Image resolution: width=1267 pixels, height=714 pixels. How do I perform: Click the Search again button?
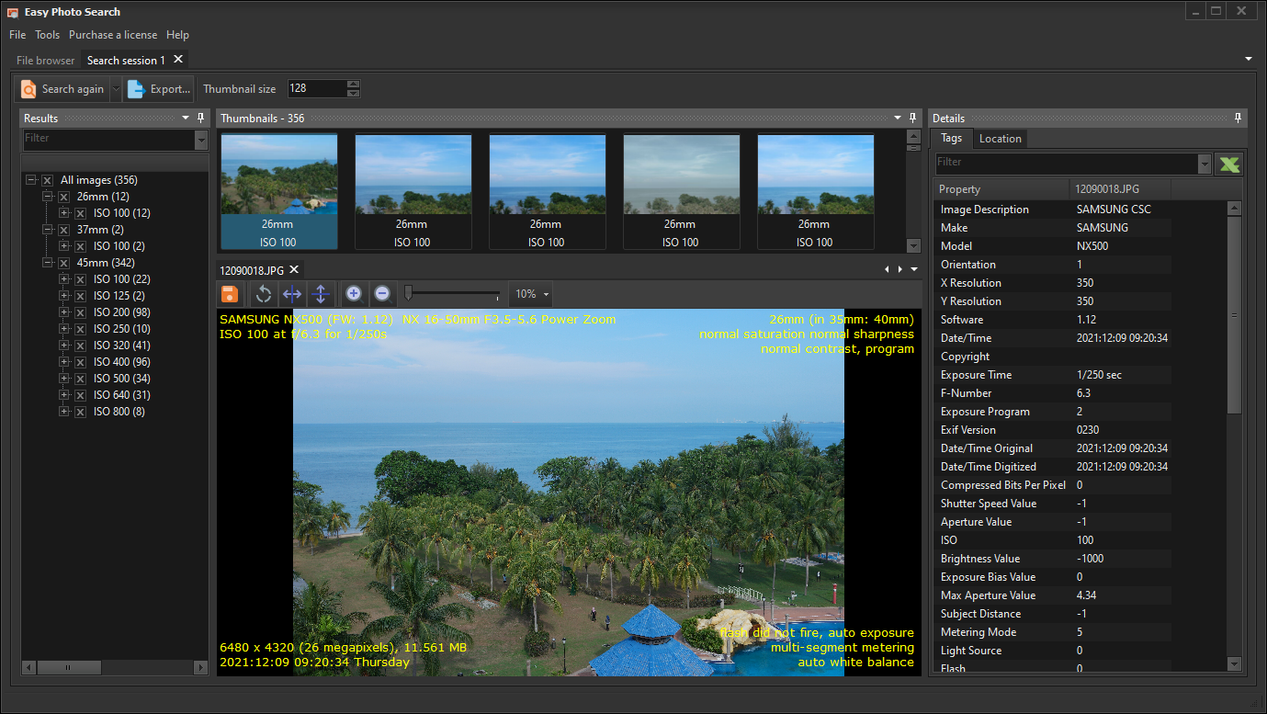(62, 89)
